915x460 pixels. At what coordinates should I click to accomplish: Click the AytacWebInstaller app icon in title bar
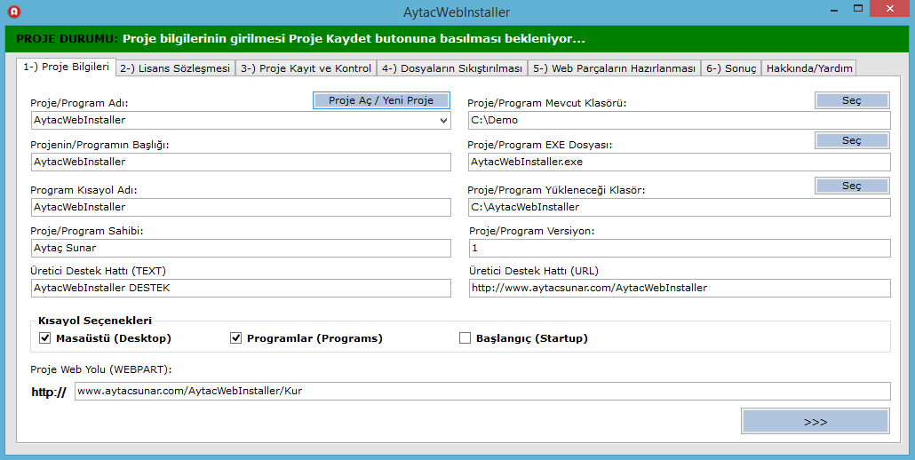14,12
